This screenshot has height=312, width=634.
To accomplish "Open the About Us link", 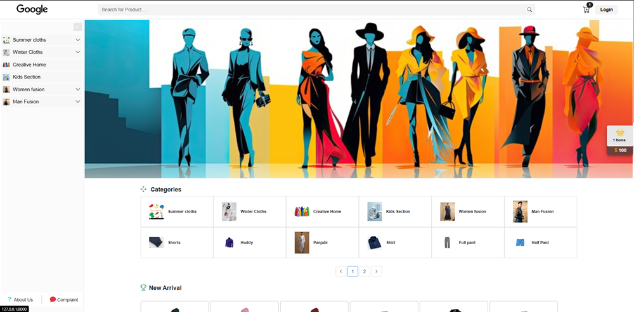I will point(20,300).
